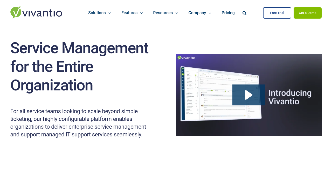Viewport: 332px width, 186px height.
Task: Expand the Resources dropdown chevron
Action: pyautogui.click(x=177, y=13)
